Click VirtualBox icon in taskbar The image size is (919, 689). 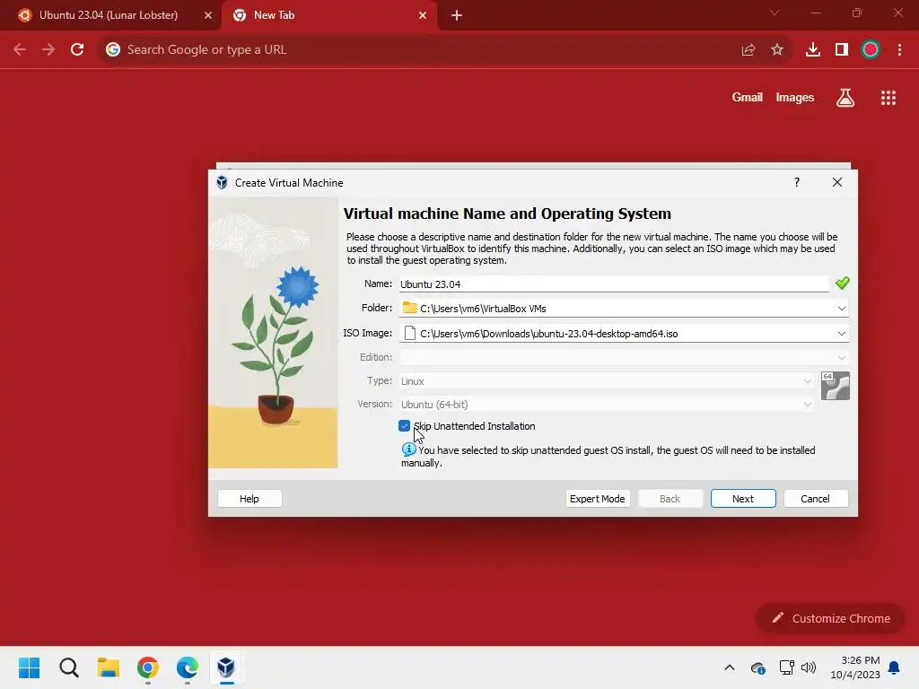(226, 667)
